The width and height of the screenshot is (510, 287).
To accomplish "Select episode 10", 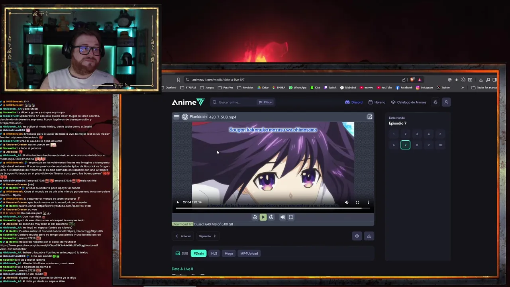I will [x=440, y=145].
